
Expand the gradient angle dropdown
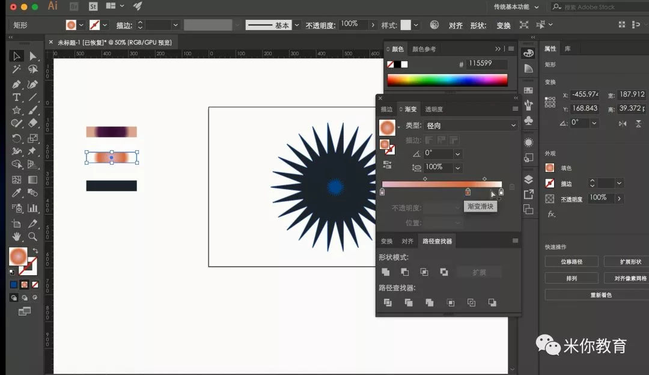pos(458,153)
